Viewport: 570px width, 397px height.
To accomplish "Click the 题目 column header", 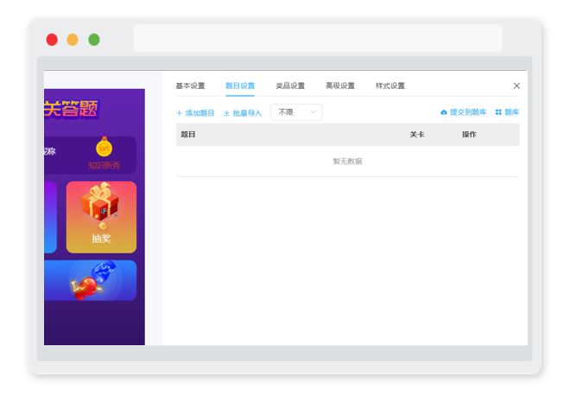I will click(188, 135).
